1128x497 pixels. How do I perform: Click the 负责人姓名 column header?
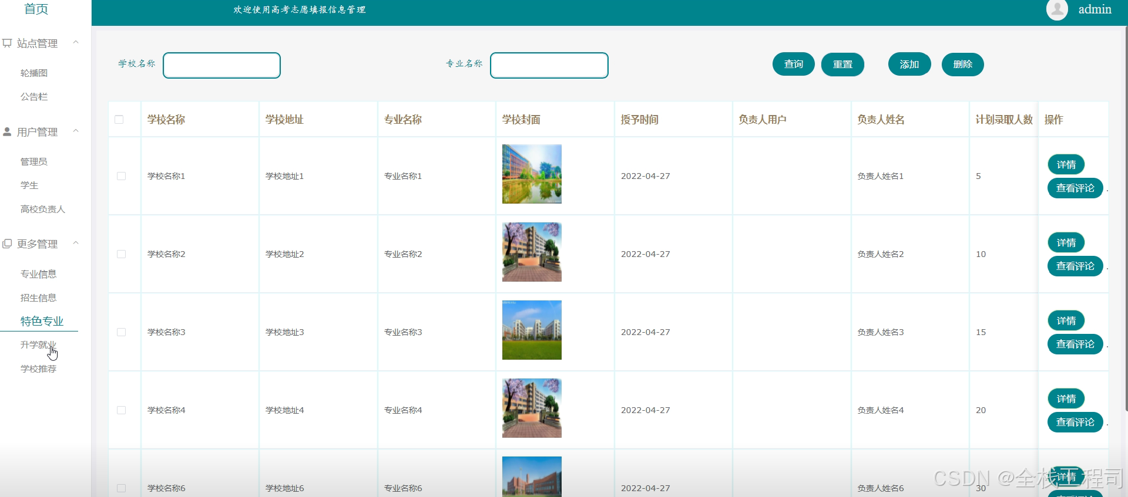[881, 120]
